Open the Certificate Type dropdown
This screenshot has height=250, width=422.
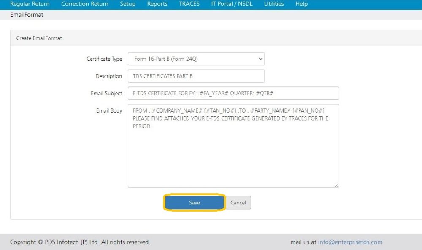click(x=196, y=59)
